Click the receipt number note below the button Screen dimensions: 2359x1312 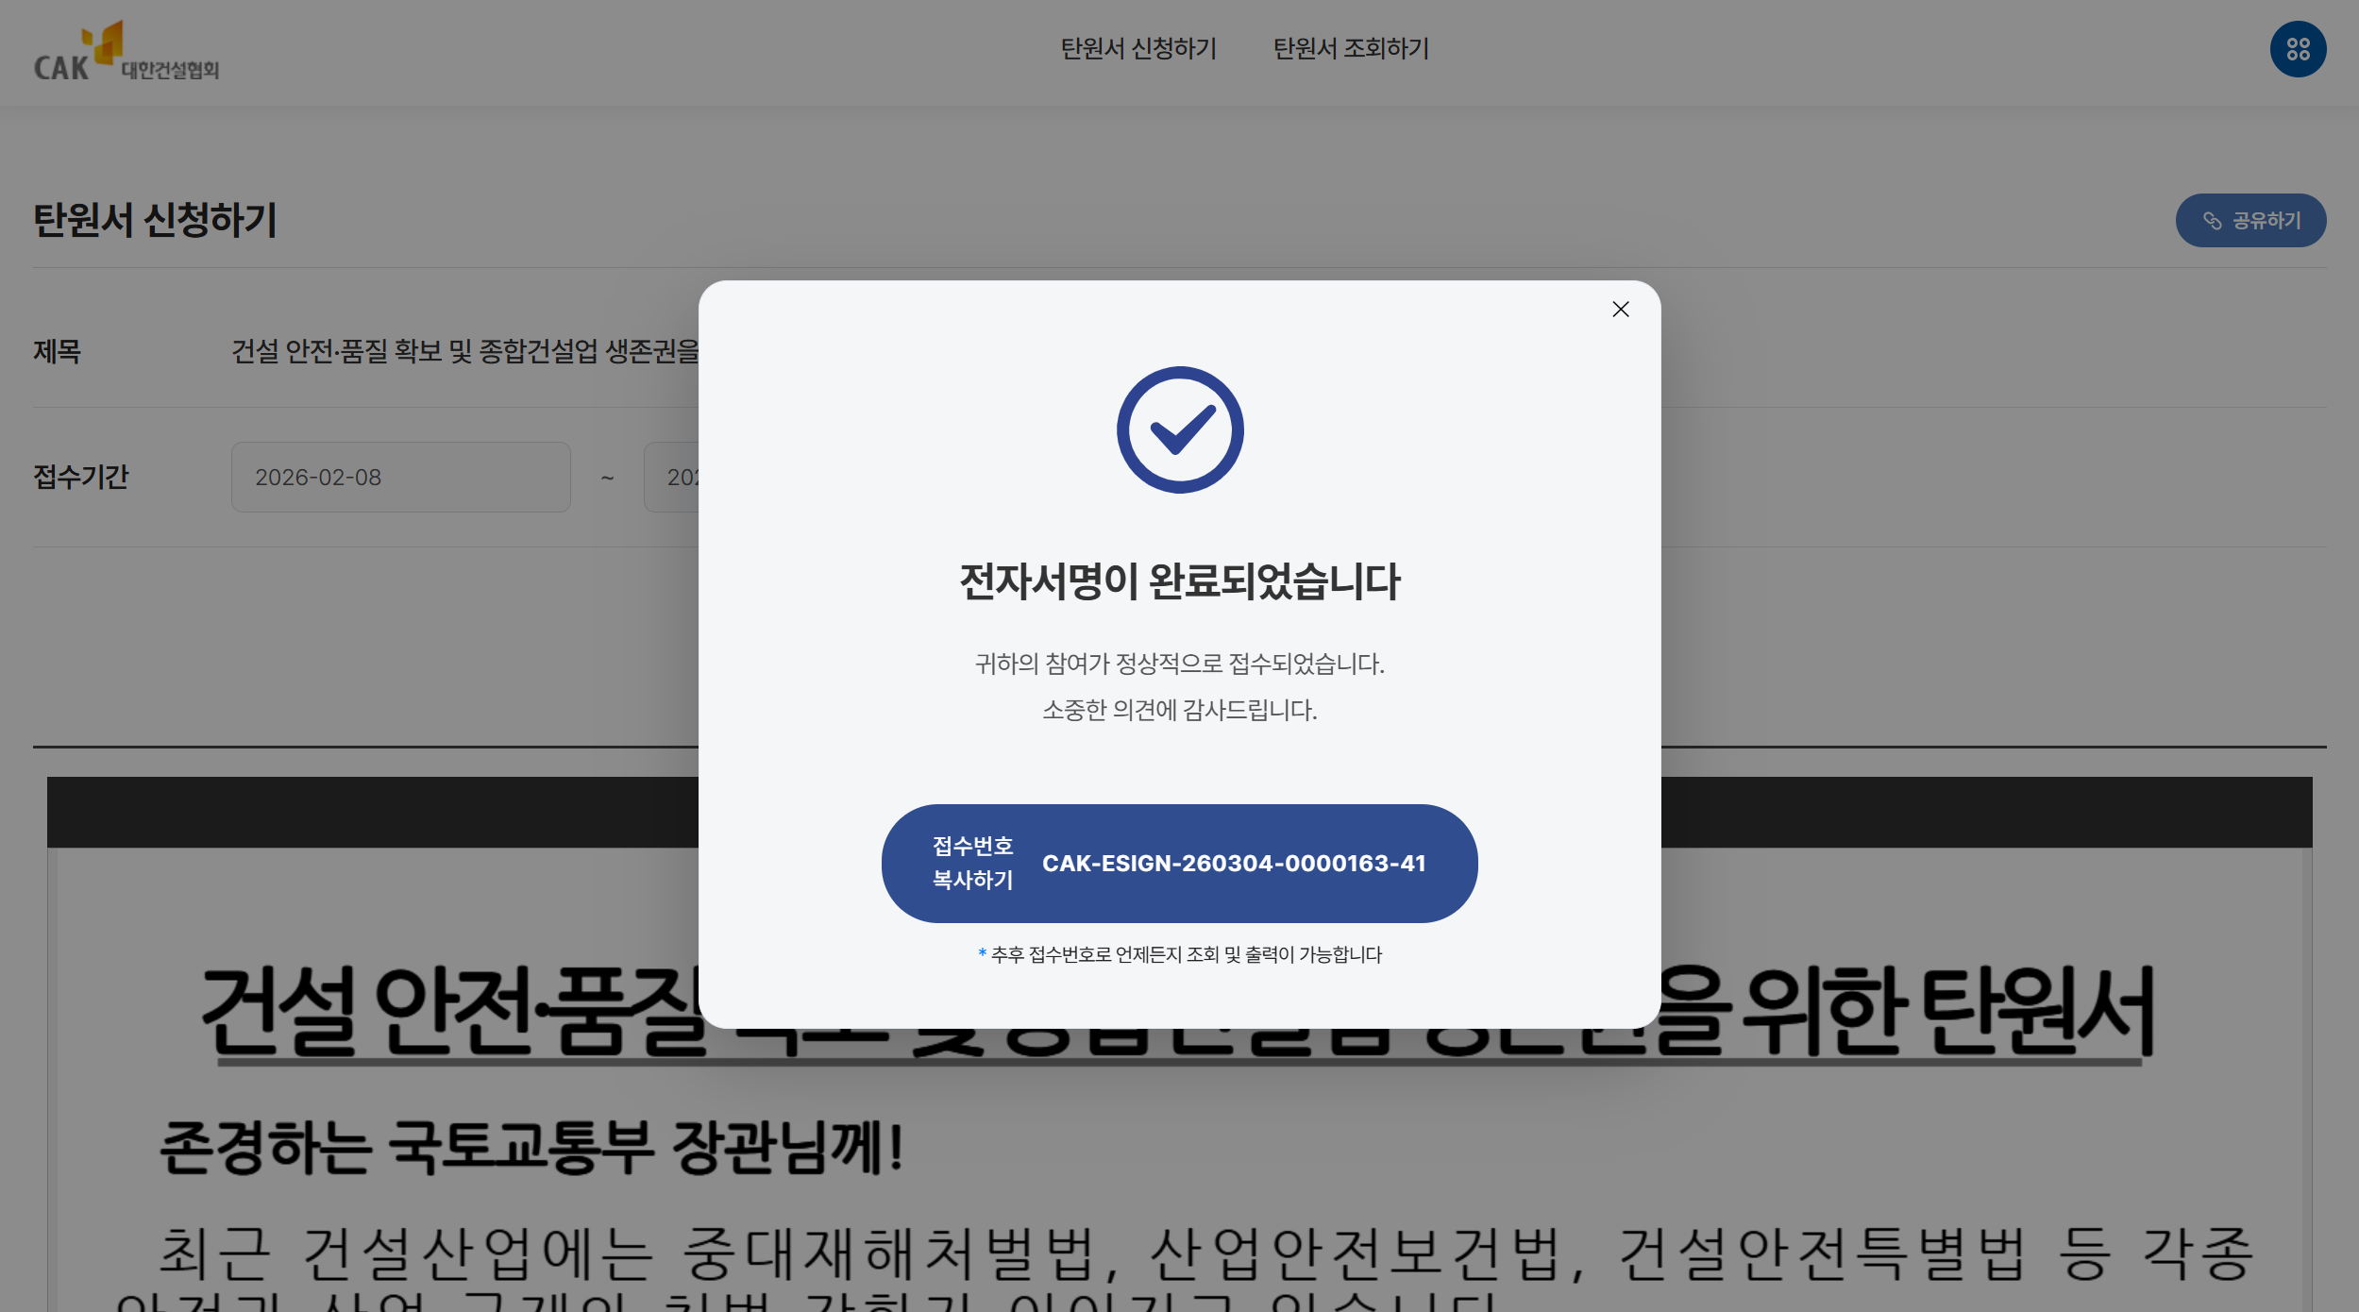pyautogui.click(x=1178, y=954)
